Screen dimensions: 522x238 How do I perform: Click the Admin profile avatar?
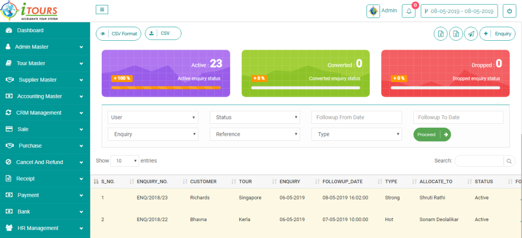[x=373, y=11]
